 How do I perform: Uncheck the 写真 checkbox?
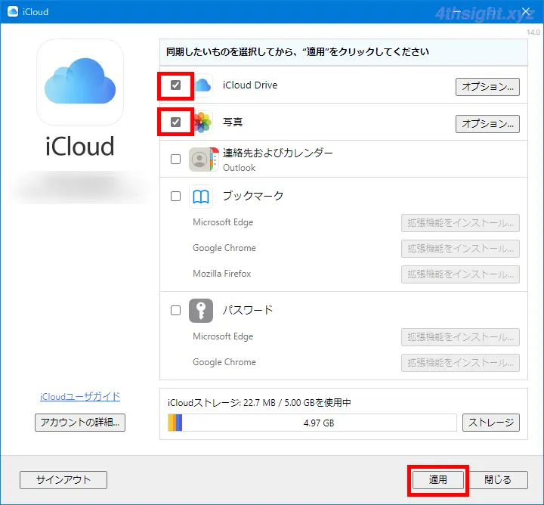(x=175, y=122)
